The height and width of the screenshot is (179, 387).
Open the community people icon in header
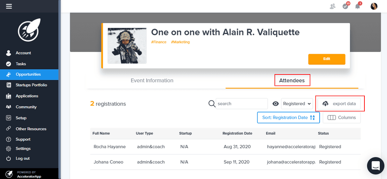[x=333, y=6]
